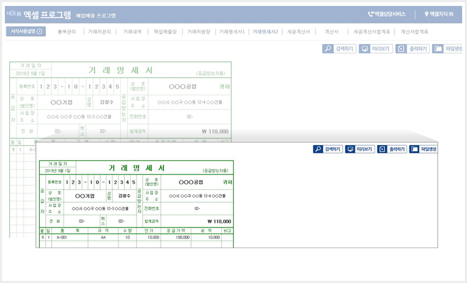Select the 거래명세서2 tab
This screenshot has width=467, height=283.
pyautogui.click(x=265, y=32)
